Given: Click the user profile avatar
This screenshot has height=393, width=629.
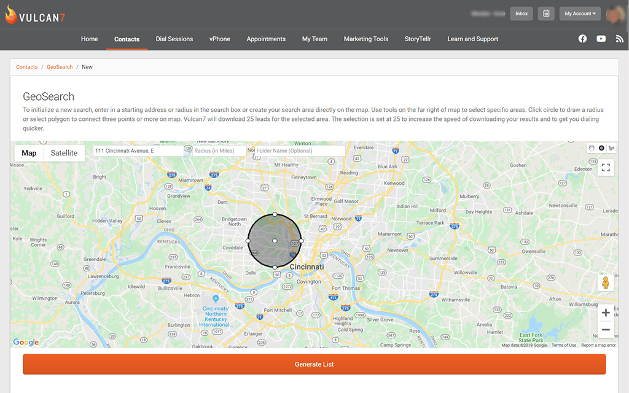Looking at the screenshot, I should 614,15.
